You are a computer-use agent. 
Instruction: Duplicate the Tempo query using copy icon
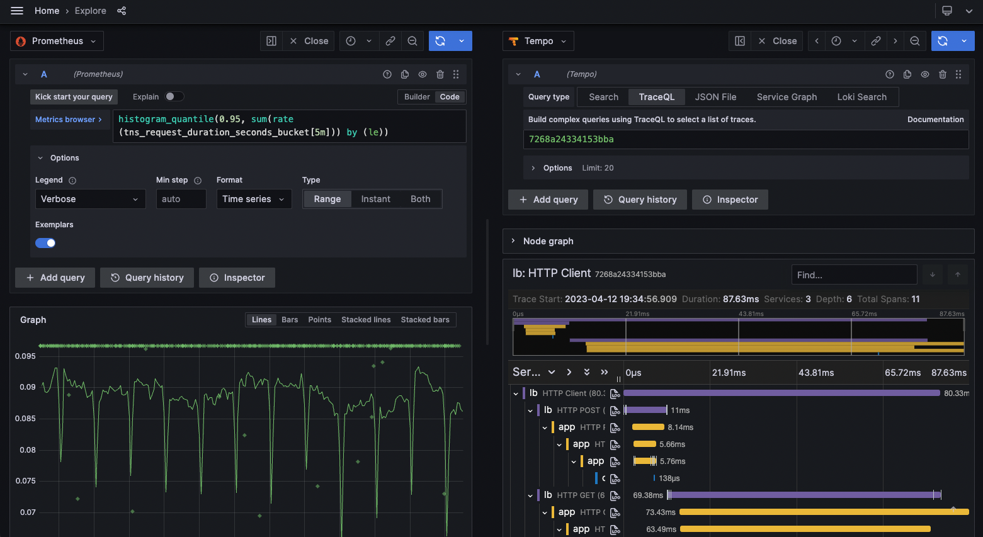[x=907, y=74]
